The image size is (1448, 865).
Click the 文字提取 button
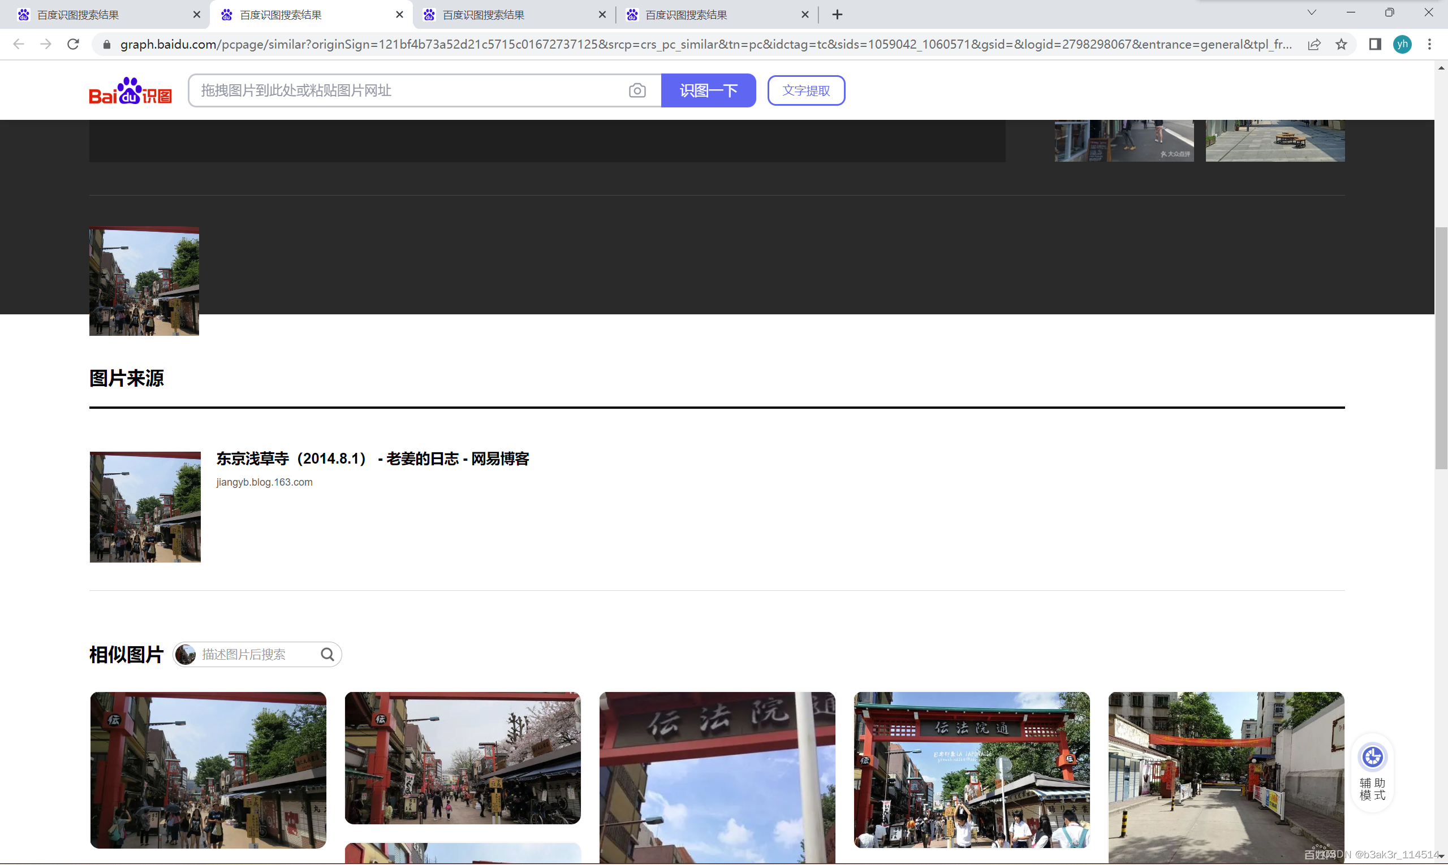coord(806,90)
